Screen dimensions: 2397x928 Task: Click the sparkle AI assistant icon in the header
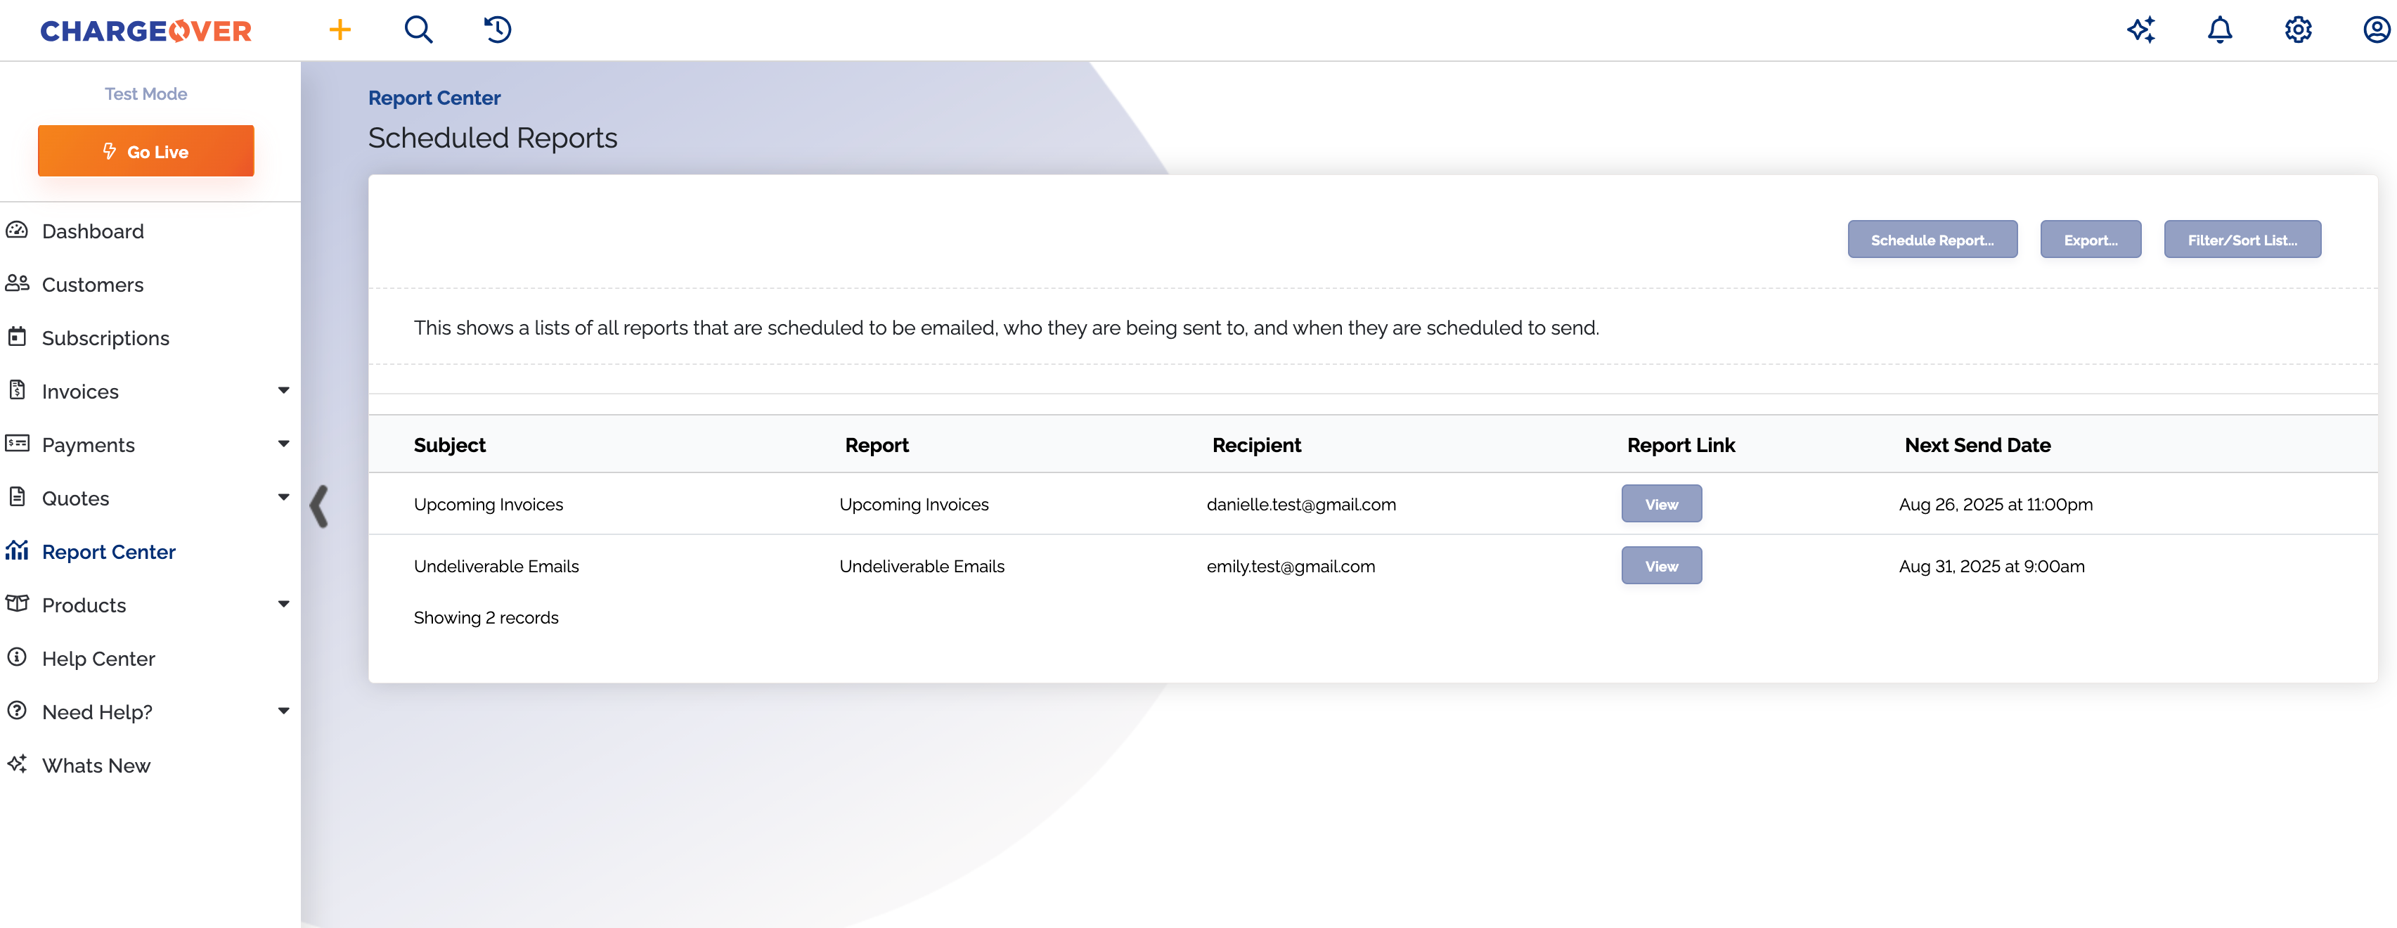(x=2141, y=30)
